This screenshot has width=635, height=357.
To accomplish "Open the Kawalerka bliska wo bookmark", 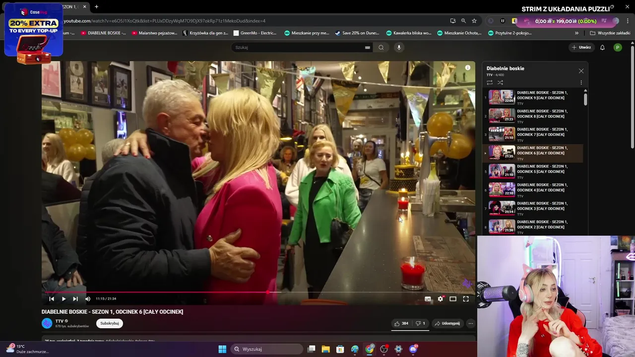I will [x=409, y=33].
